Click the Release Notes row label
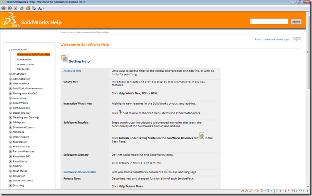This screenshot has height=196, width=312. pyautogui.click(x=72, y=179)
